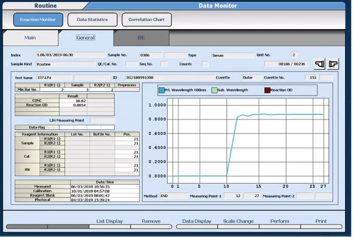Click the Method field showing END
This screenshot has width=353, height=237.
coord(173,196)
